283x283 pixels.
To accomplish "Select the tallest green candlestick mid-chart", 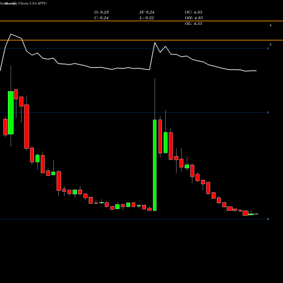I will (155, 165).
